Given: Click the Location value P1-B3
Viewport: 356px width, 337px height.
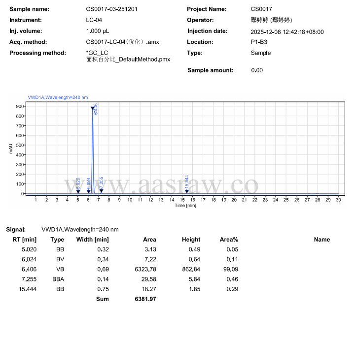Looking at the screenshot, I should click(x=259, y=42).
